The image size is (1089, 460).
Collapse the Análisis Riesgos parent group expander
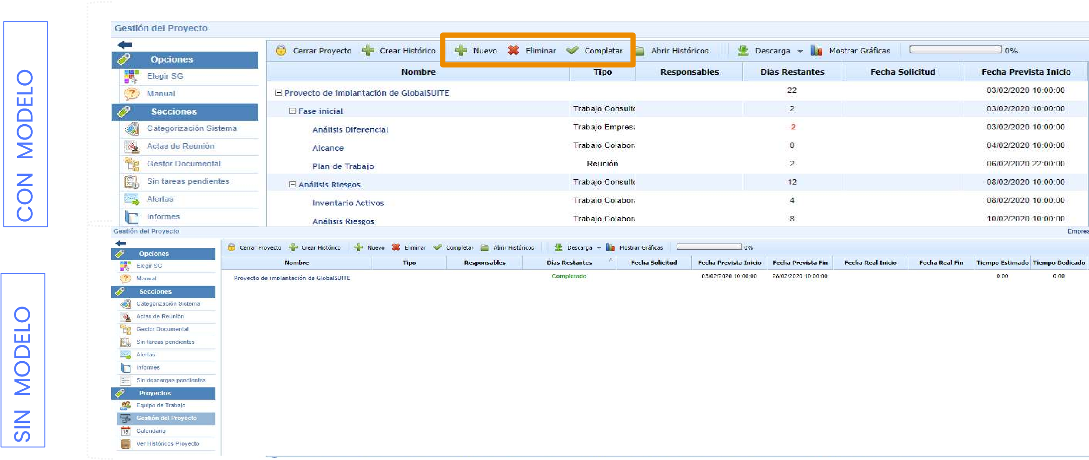pyautogui.click(x=293, y=185)
